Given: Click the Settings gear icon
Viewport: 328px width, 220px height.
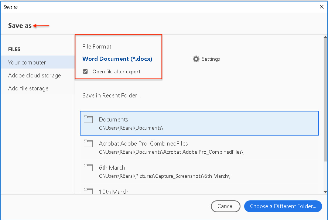Looking at the screenshot, I should [196, 59].
